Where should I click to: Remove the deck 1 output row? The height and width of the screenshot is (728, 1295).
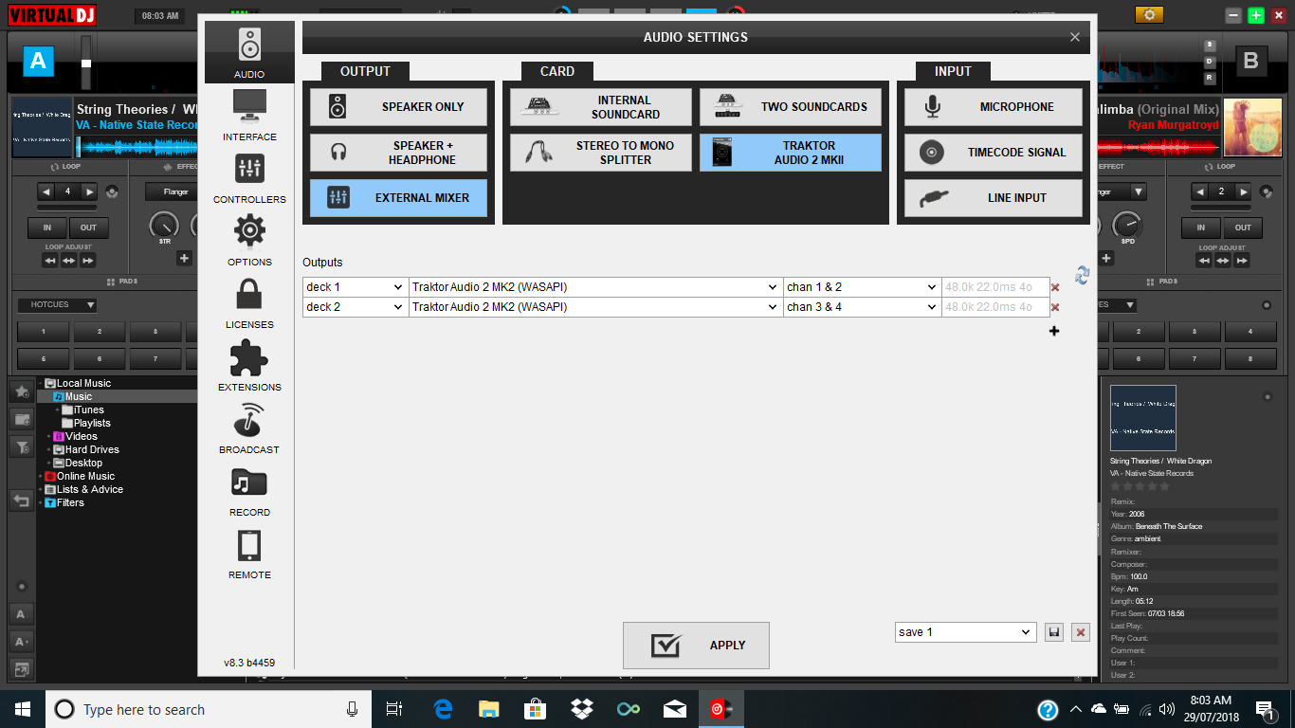pyautogui.click(x=1055, y=287)
